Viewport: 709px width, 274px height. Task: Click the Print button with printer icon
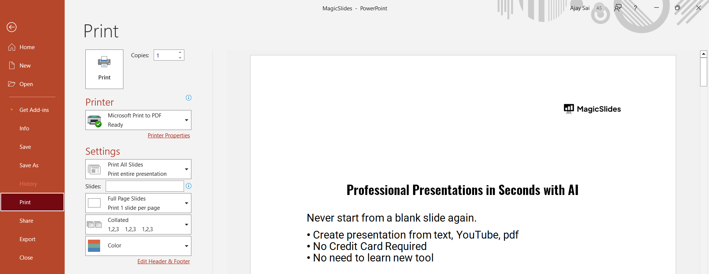pos(104,69)
